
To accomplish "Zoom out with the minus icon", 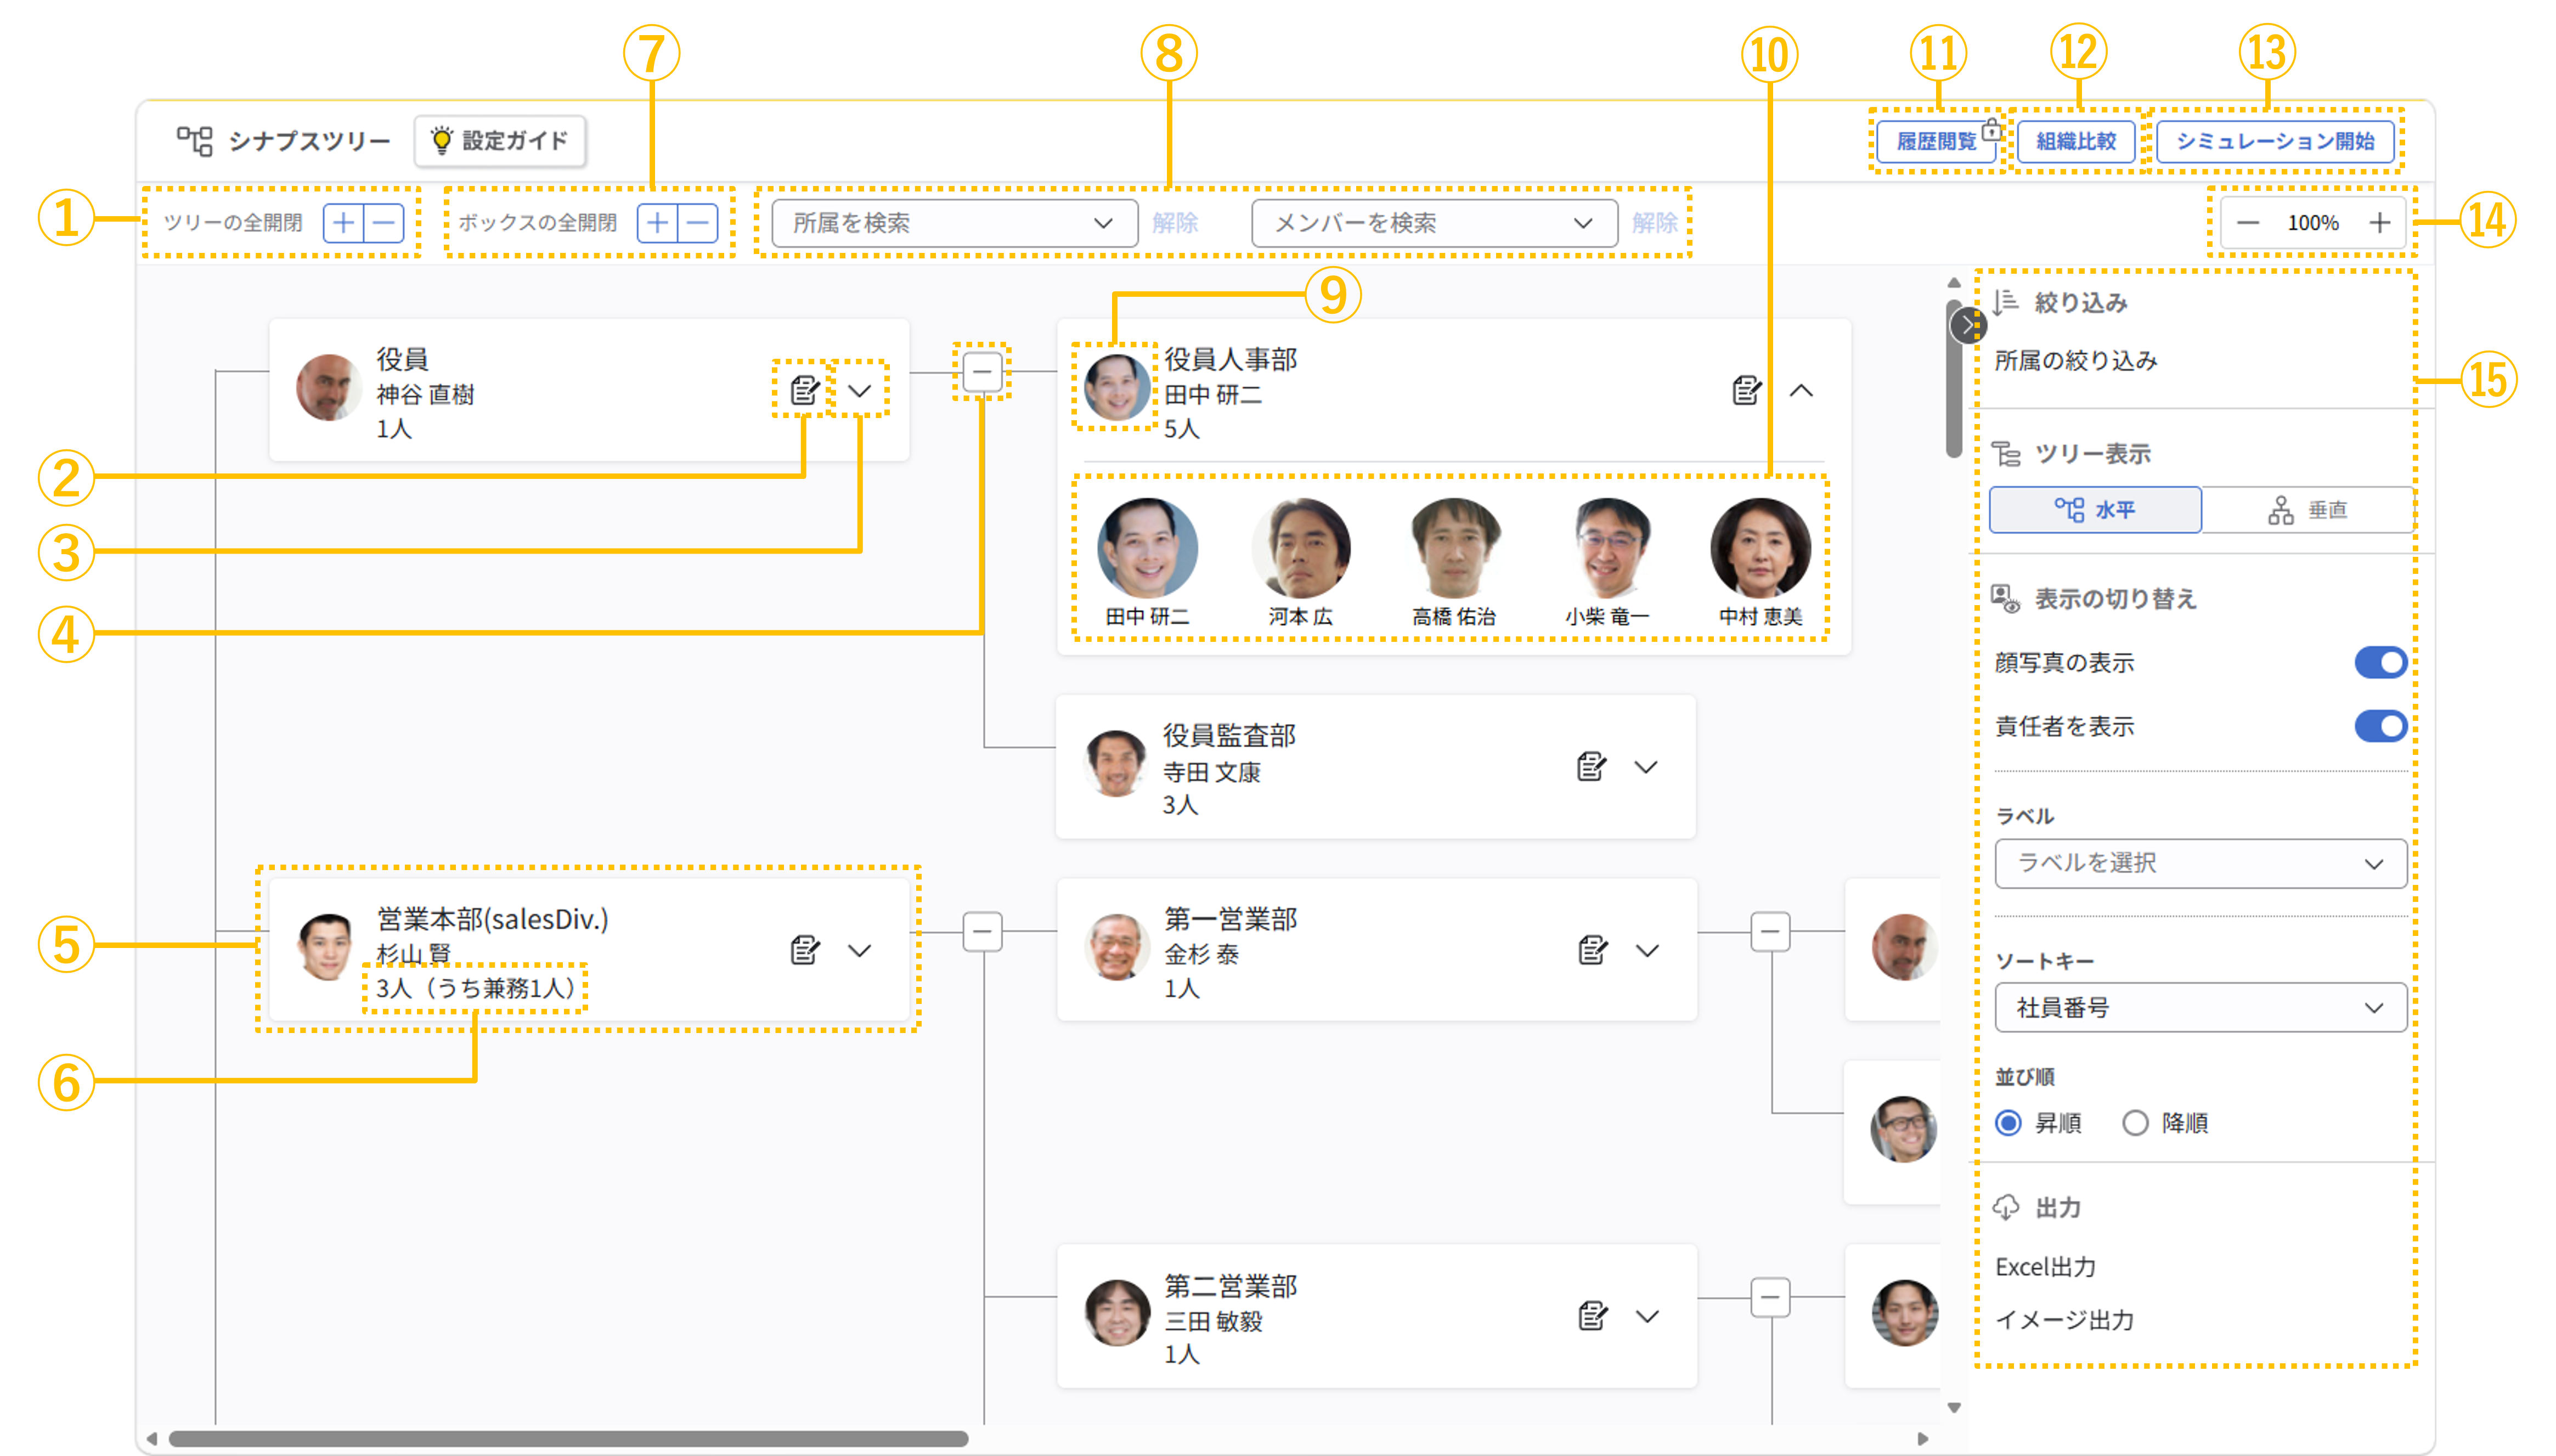I will tap(2247, 222).
